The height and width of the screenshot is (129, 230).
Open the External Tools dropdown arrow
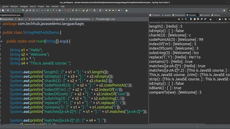click(x=68, y=10)
